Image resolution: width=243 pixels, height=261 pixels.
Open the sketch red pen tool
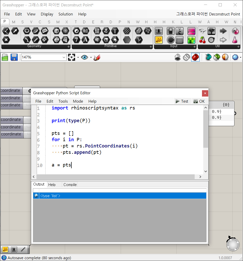pos(97,58)
